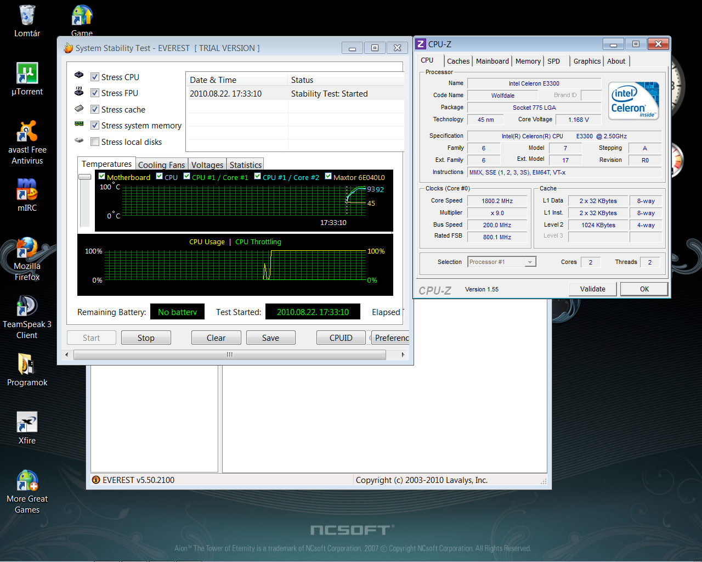Open the About tab in CPU-Z
The height and width of the screenshot is (562, 702).
(x=616, y=61)
